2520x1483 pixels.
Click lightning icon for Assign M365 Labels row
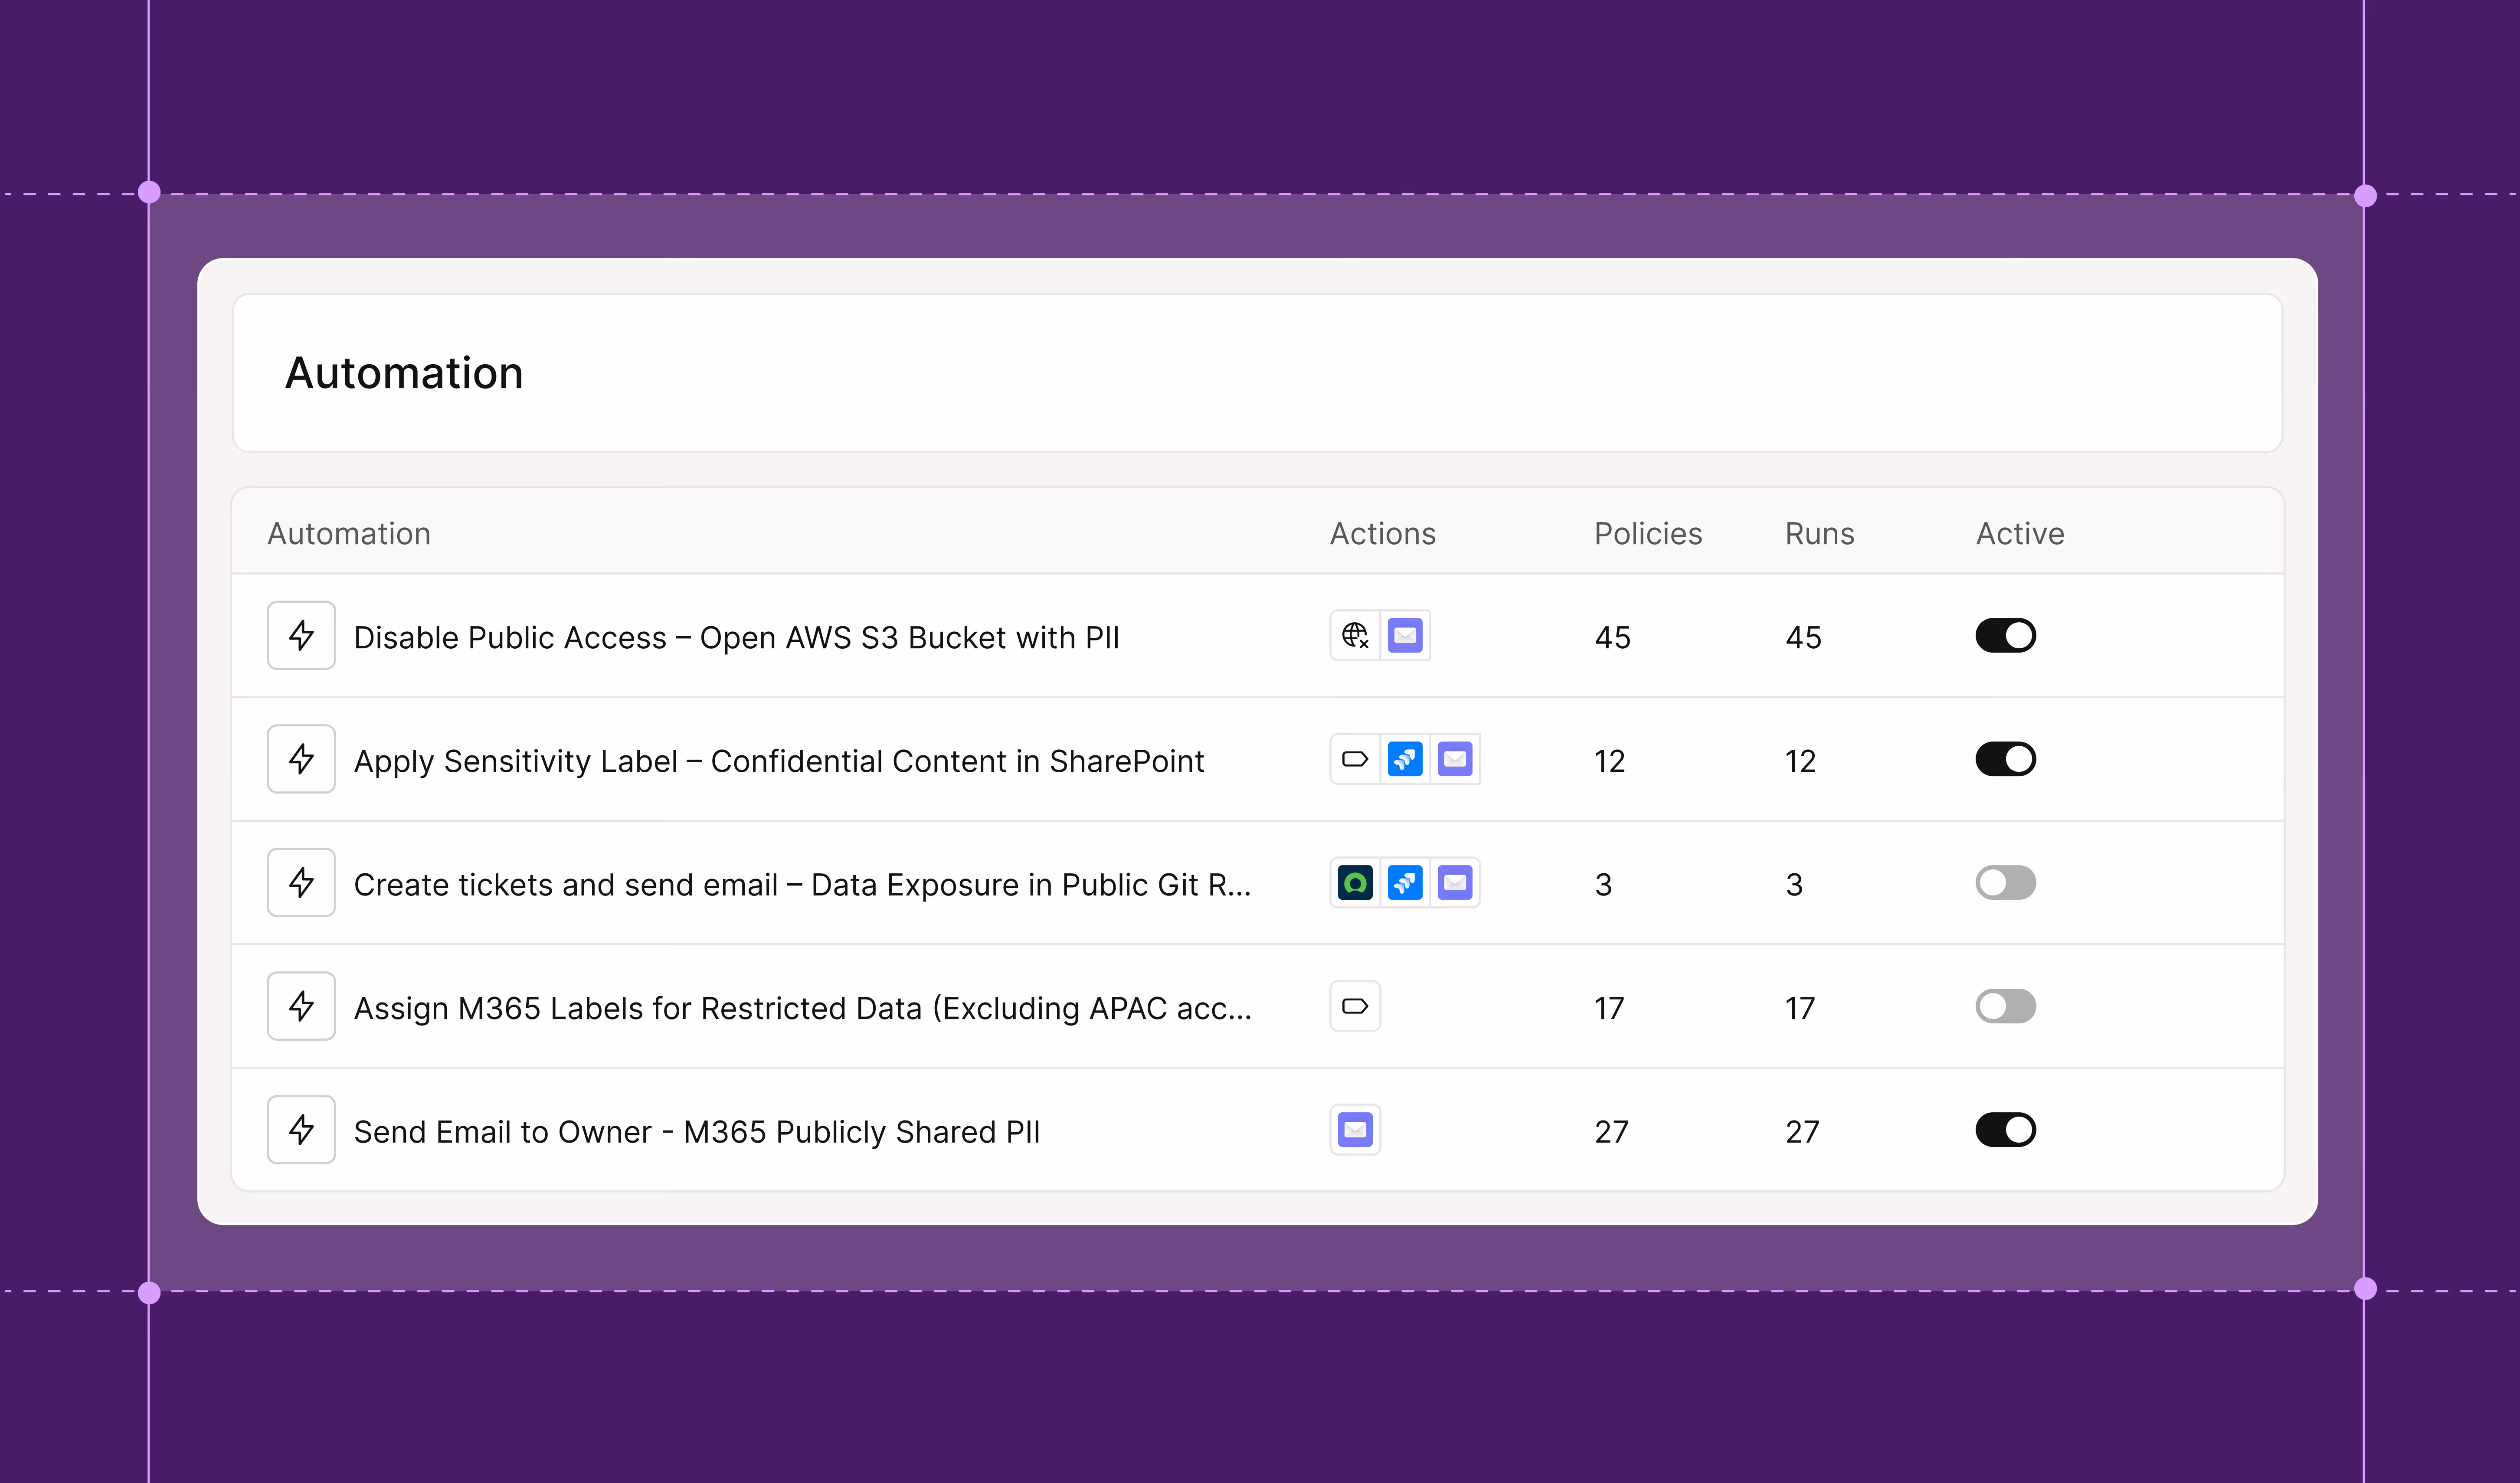click(301, 1006)
